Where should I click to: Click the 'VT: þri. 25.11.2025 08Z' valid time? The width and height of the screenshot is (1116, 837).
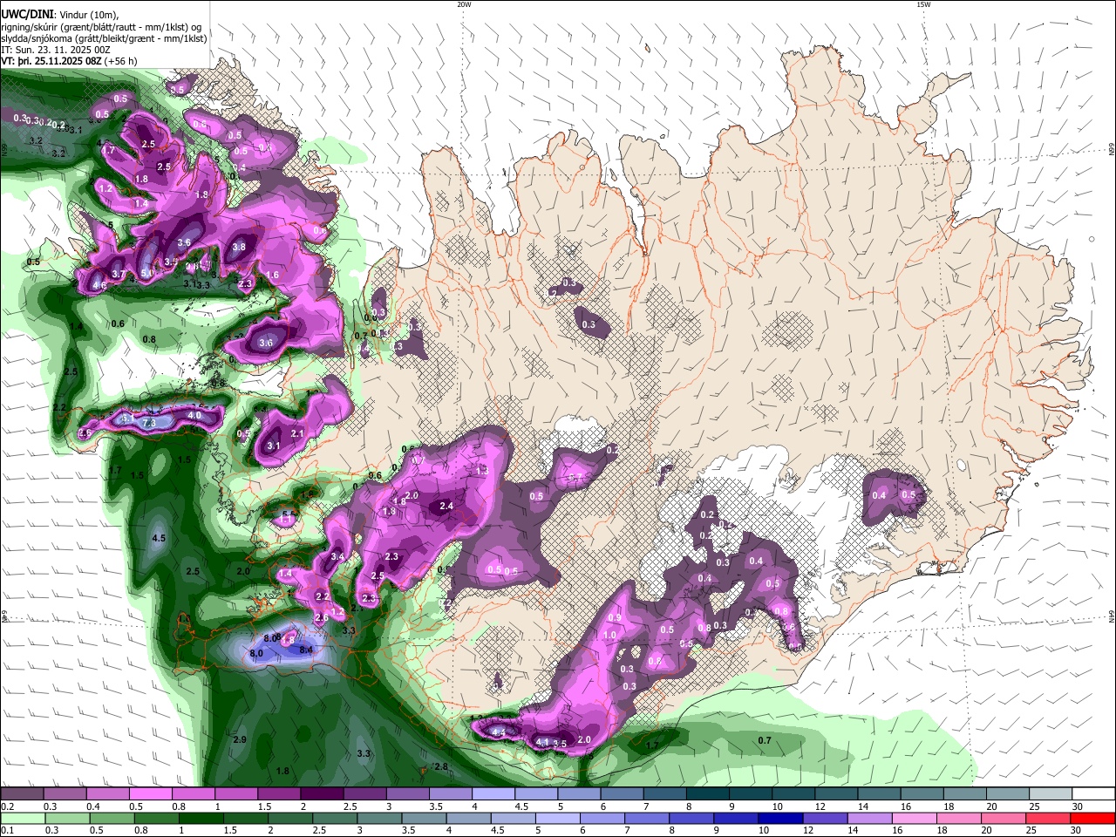click(x=51, y=61)
